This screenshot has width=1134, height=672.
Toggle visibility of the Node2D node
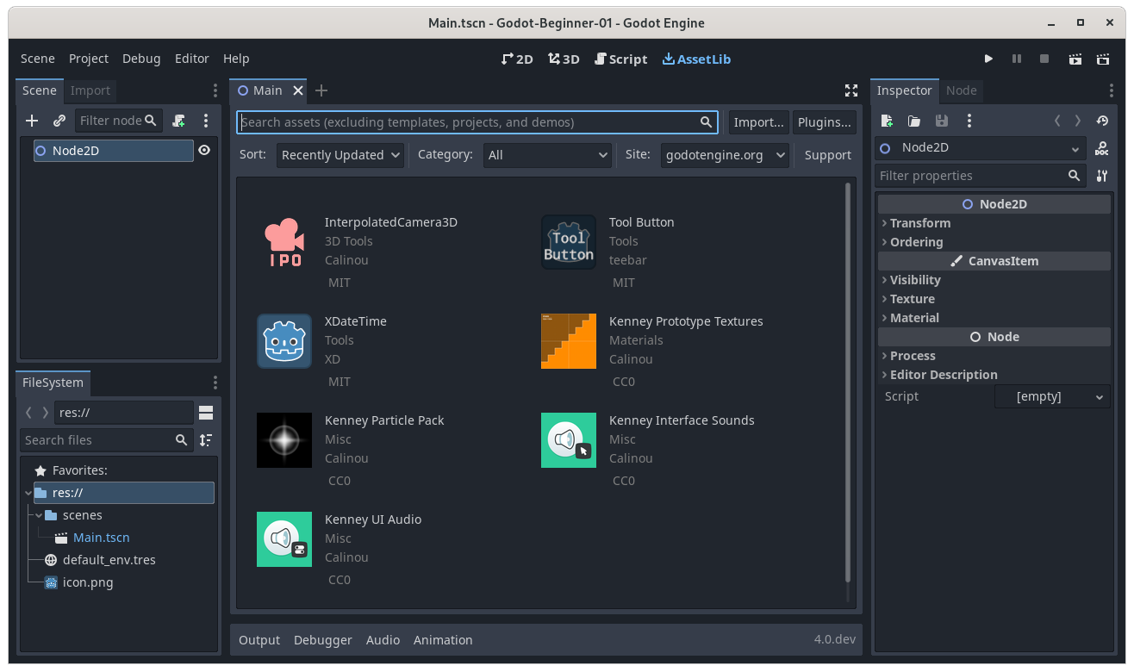(203, 150)
